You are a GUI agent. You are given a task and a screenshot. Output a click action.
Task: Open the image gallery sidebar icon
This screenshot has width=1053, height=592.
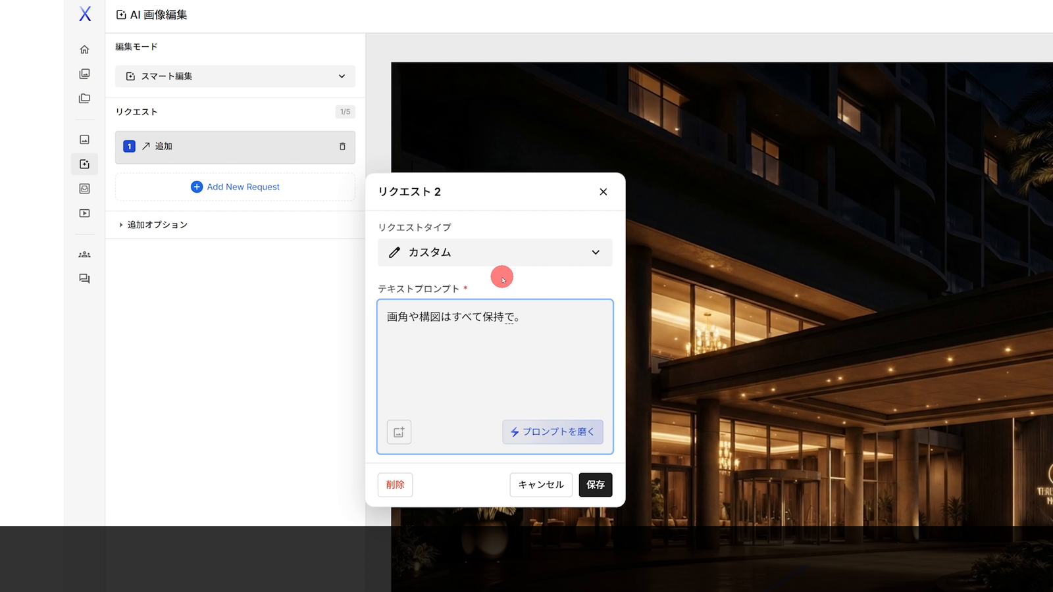(84, 74)
